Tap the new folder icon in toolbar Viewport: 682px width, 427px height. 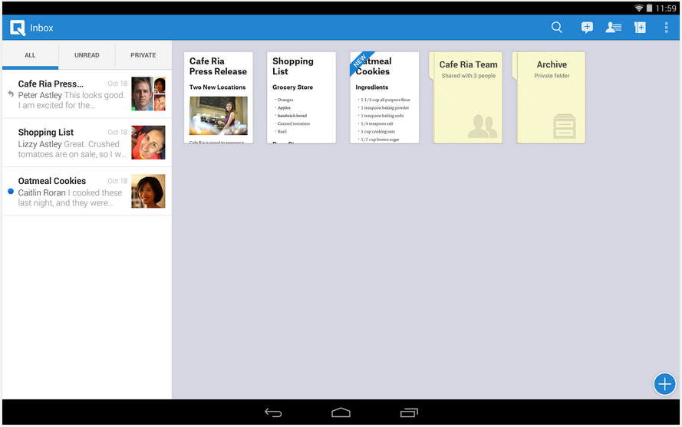[x=640, y=28]
